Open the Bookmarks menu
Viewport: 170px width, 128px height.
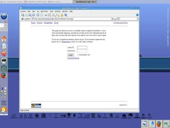pyautogui.click(x=44, y=11)
